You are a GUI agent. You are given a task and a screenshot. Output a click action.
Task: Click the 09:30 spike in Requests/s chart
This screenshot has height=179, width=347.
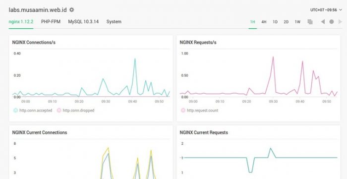coord(273,57)
